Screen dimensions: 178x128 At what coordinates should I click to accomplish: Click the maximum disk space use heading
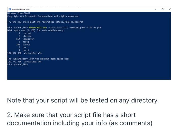[x=38, y=59]
